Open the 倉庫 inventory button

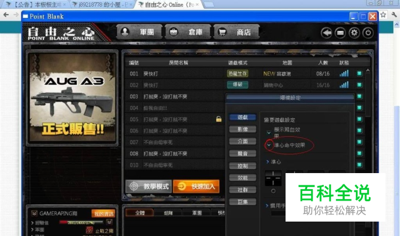[188, 32]
